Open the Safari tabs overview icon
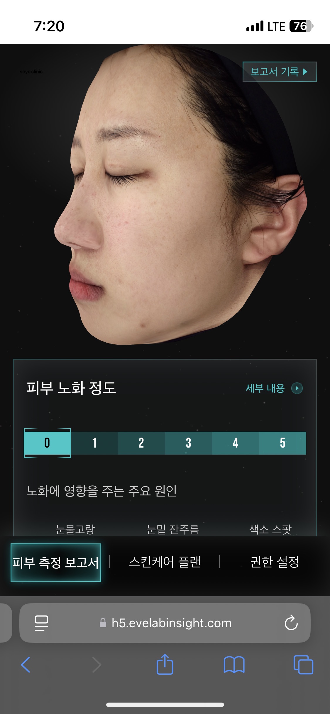The image size is (330, 714). [303, 665]
